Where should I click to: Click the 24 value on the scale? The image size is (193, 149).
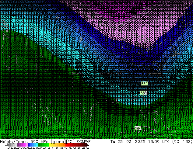click(66, 148)
